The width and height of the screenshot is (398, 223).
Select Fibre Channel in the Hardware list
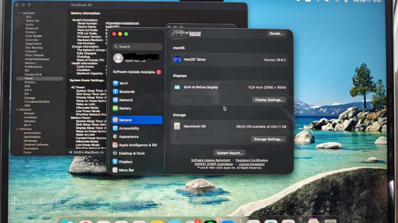(x=34, y=55)
